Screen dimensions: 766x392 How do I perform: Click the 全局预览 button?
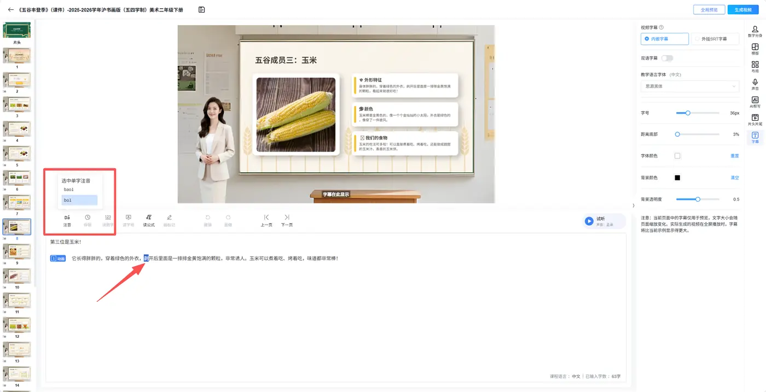pyautogui.click(x=709, y=10)
